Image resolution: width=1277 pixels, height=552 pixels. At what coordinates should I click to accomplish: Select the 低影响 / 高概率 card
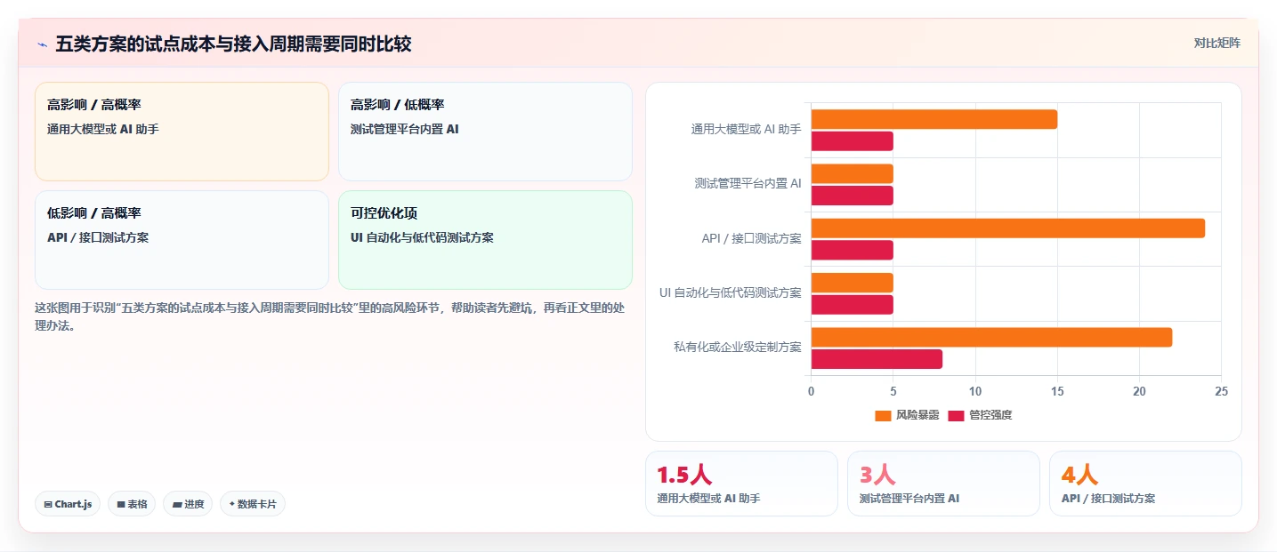coord(182,239)
